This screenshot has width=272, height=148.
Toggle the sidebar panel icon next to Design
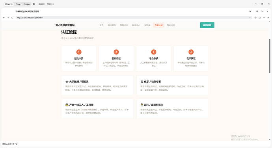[x=34, y=4]
